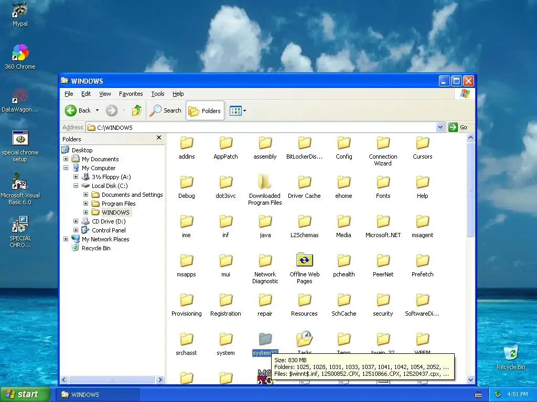Open the 360 Chrome desktop icon

click(20, 57)
